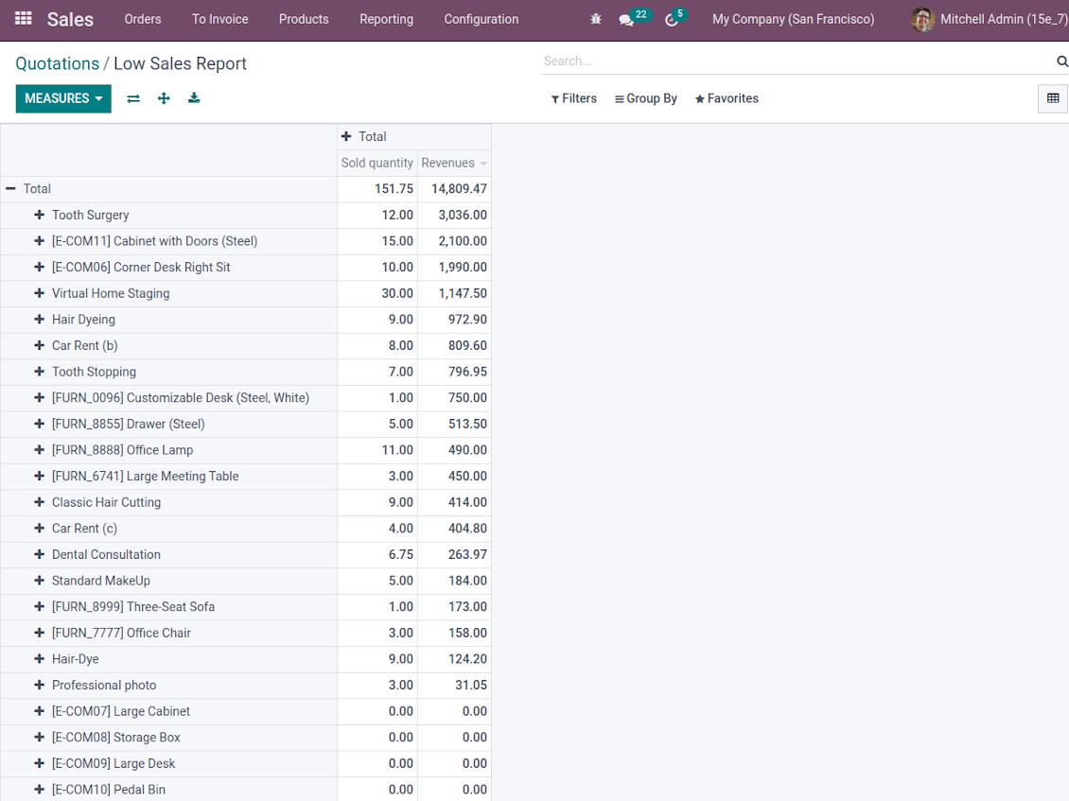Click Car Rent (b) revenue 809.60

click(x=454, y=345)
